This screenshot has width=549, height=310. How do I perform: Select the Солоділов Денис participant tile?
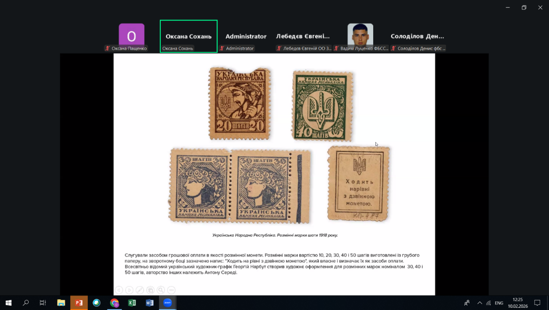coord(418,36)
